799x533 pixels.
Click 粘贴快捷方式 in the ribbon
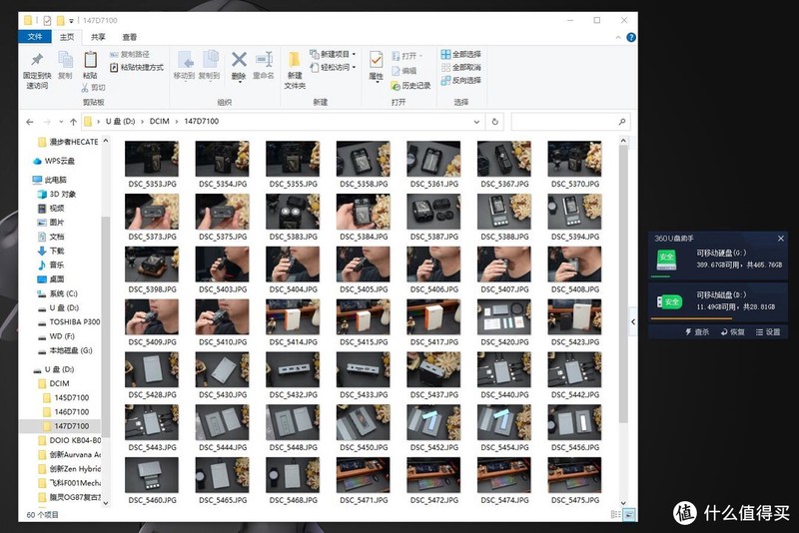137,67
